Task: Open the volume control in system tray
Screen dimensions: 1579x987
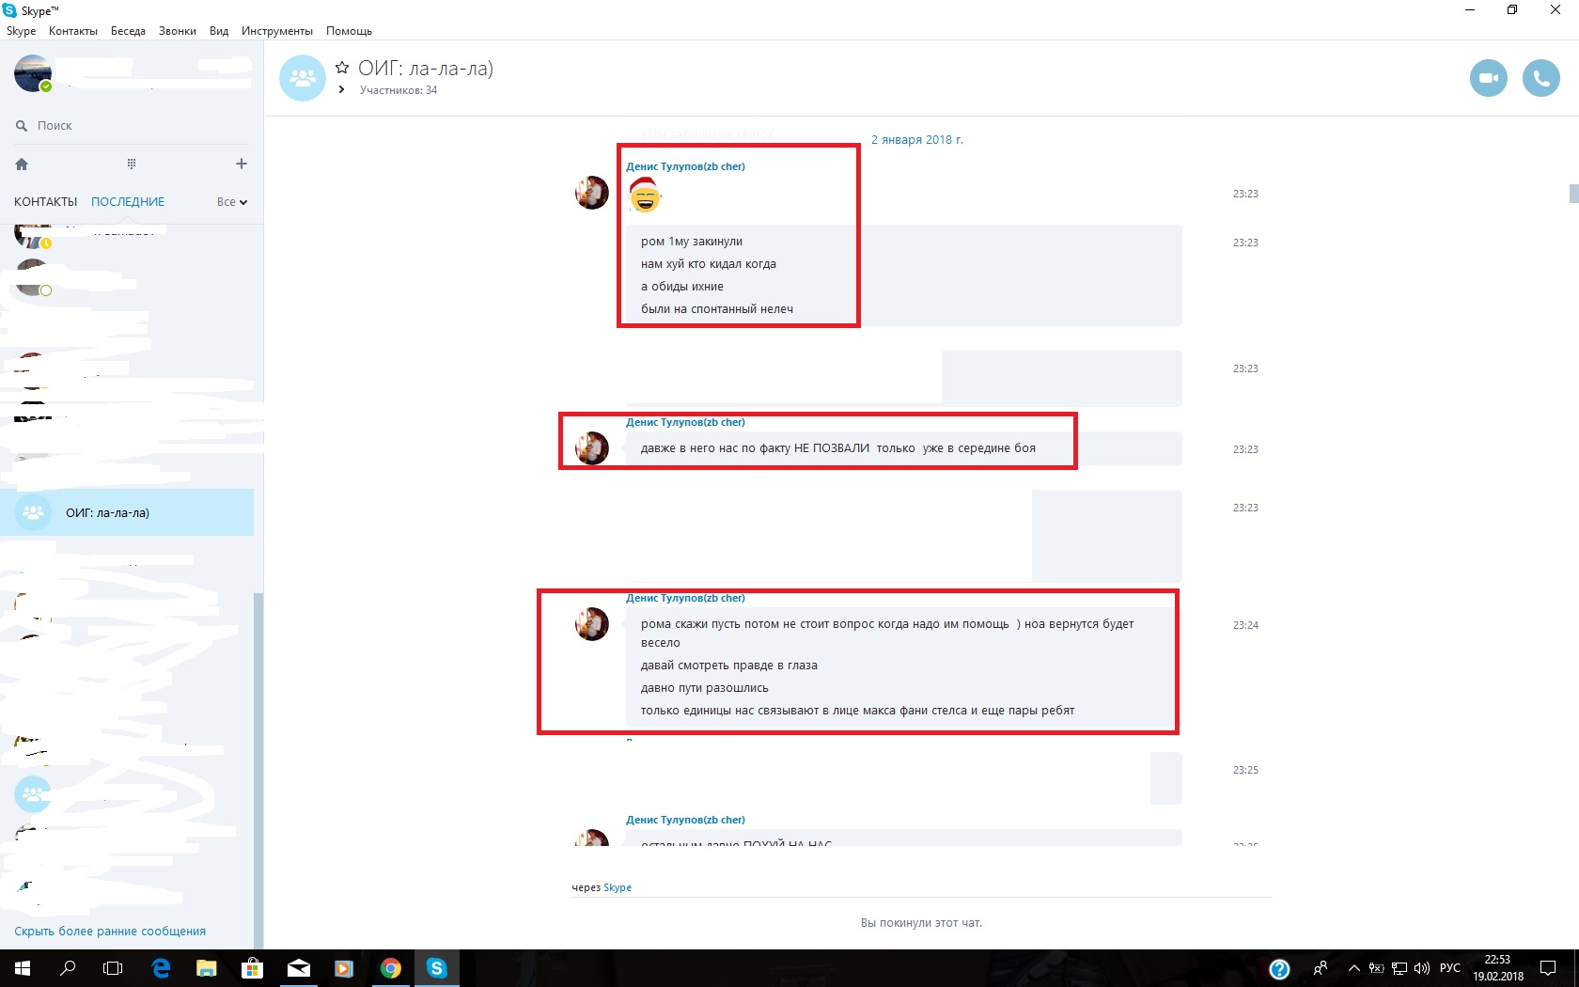Action: click(1422, 968)
